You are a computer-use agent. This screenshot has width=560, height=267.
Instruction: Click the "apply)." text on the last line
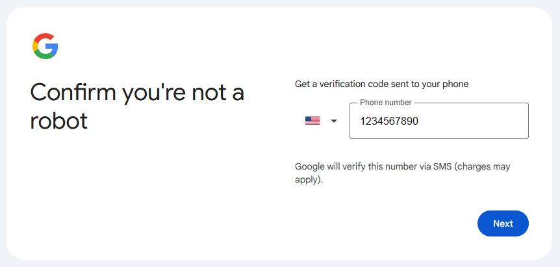click(309, 180)
